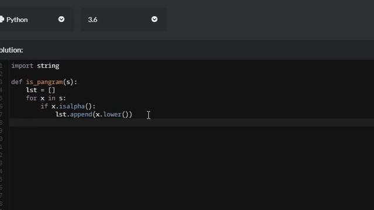Image resolution: width=374 pixels, height=210 pixels.
Task: Click the 'lst.append(x.lower())' line
Action: [x=94, y=114]
